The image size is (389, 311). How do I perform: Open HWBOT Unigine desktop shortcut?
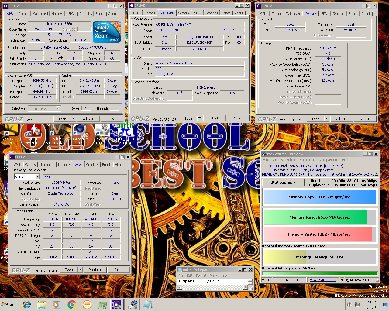[102, 134]
